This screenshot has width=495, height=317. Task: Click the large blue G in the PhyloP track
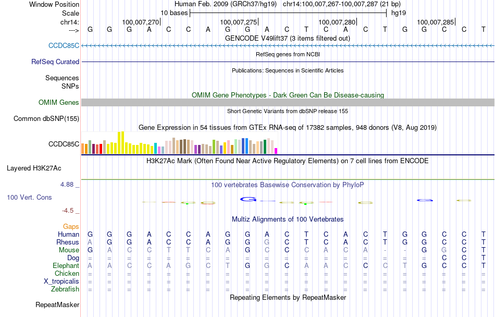tap(248, 199)
